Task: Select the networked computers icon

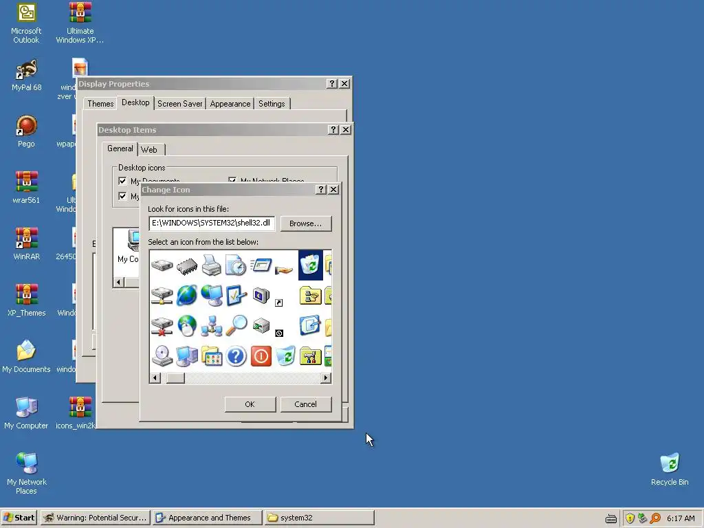Action: click(x=212, y=326)
